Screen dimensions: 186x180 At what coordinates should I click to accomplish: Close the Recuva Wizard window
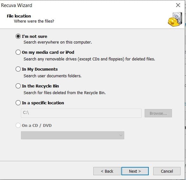coord(178,5)
